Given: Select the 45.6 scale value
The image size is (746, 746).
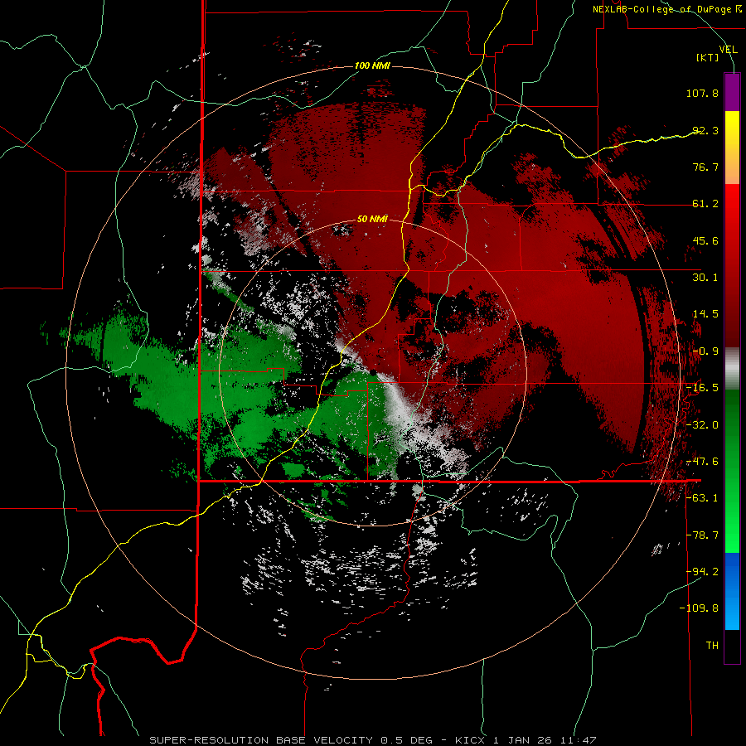Looking at the screenshot, I should 705,240.
